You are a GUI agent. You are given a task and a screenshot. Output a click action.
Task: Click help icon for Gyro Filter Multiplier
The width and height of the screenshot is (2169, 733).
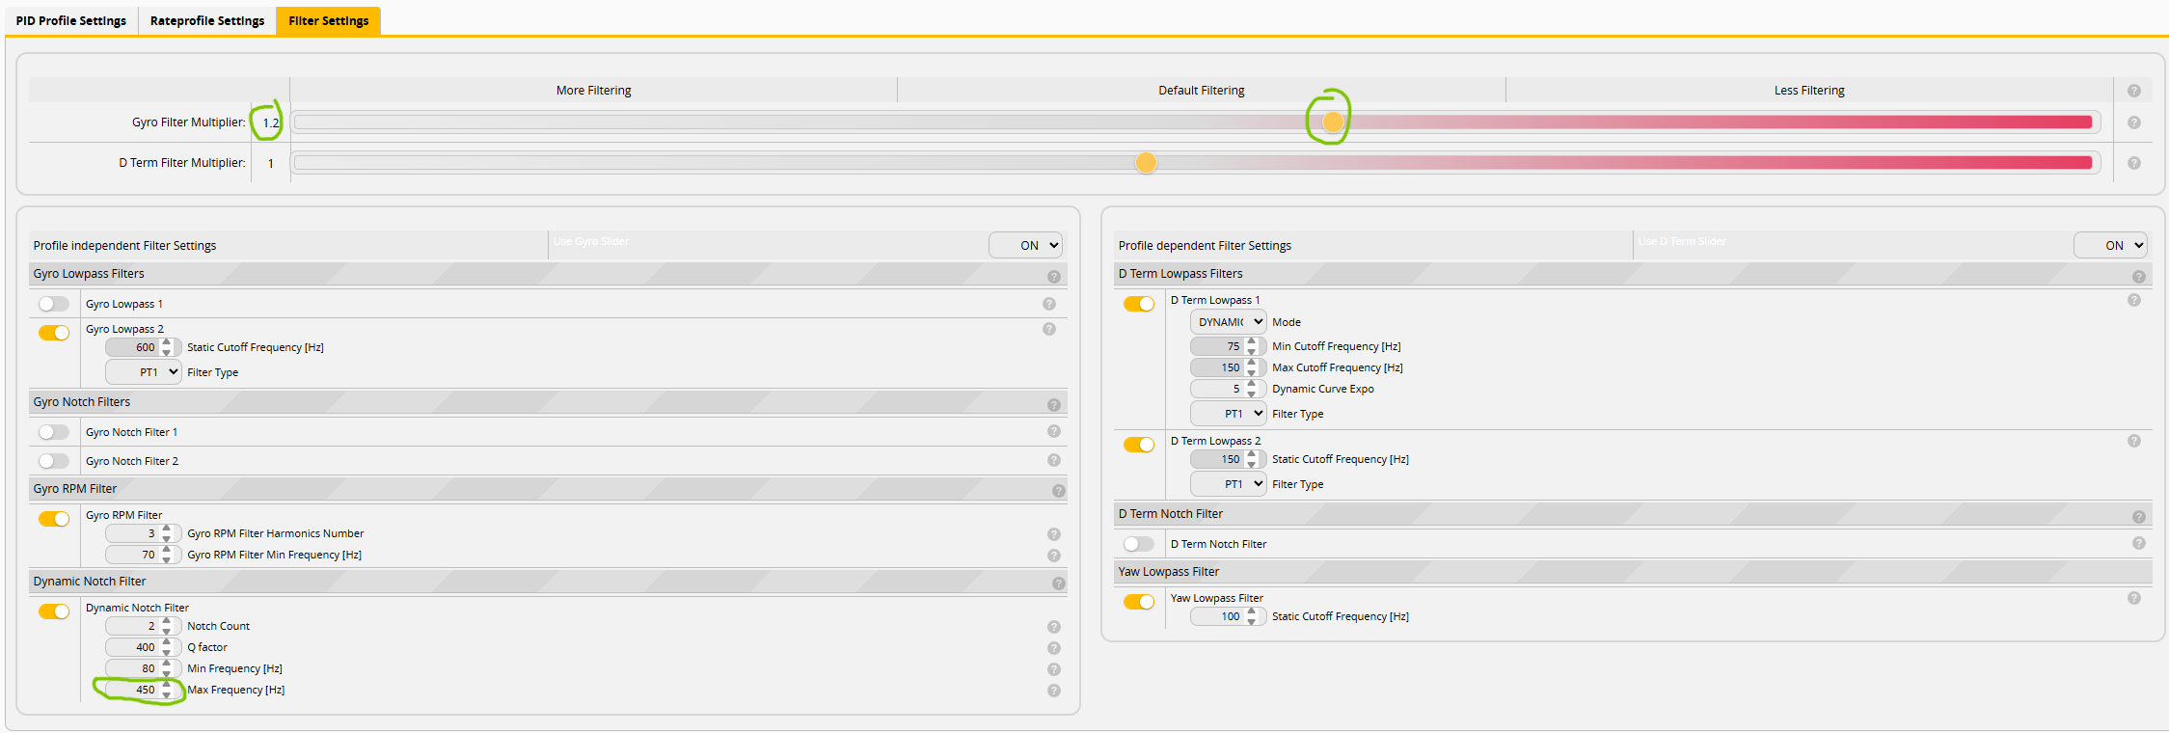coord(2133,122)
